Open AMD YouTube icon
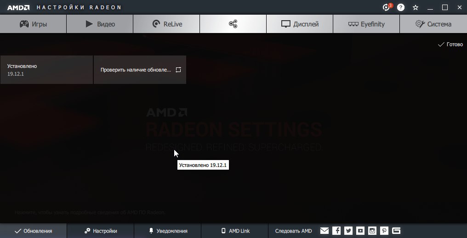 pos(360,231)
